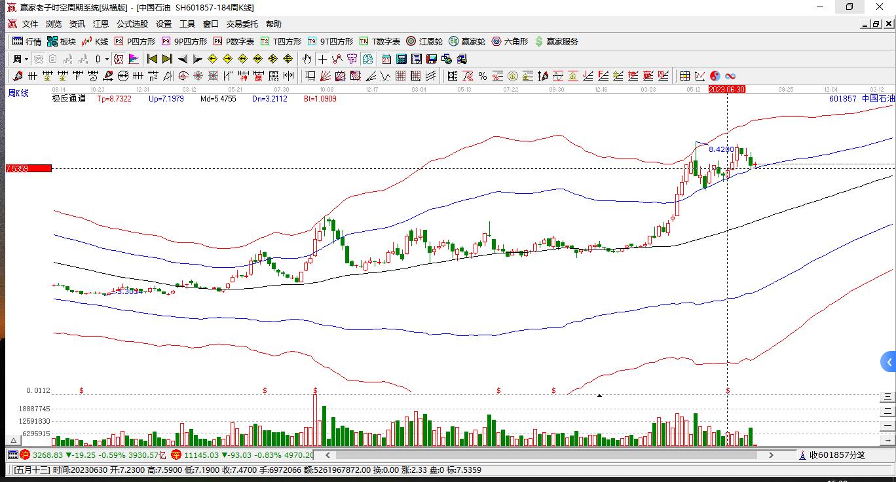The width and height of the screenshot is (896, 482).
Task: Step back one bar with left arrow
Action: click(x=182, y=59)
